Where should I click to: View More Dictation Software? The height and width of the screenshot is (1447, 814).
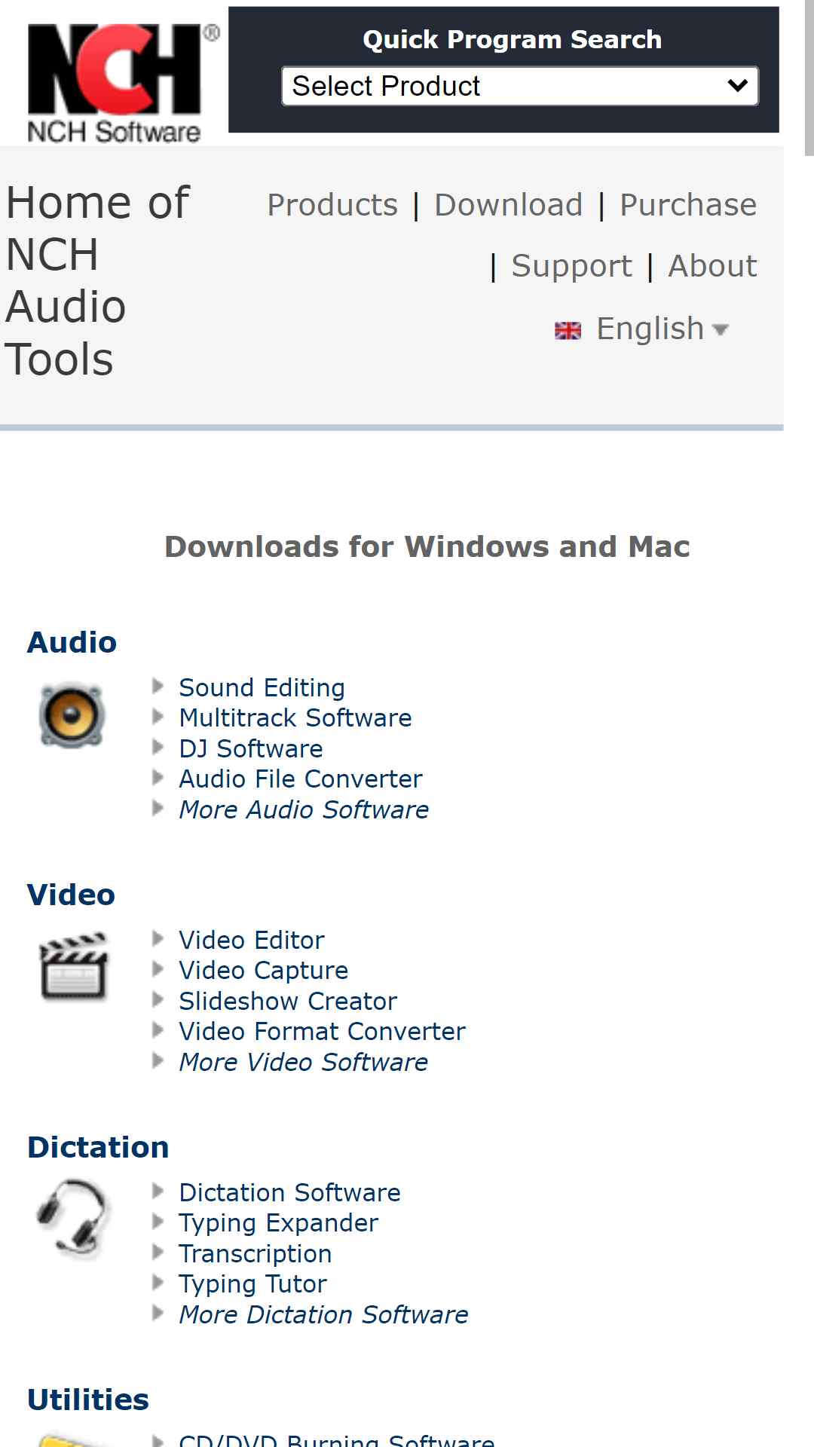pos(324,1314)
